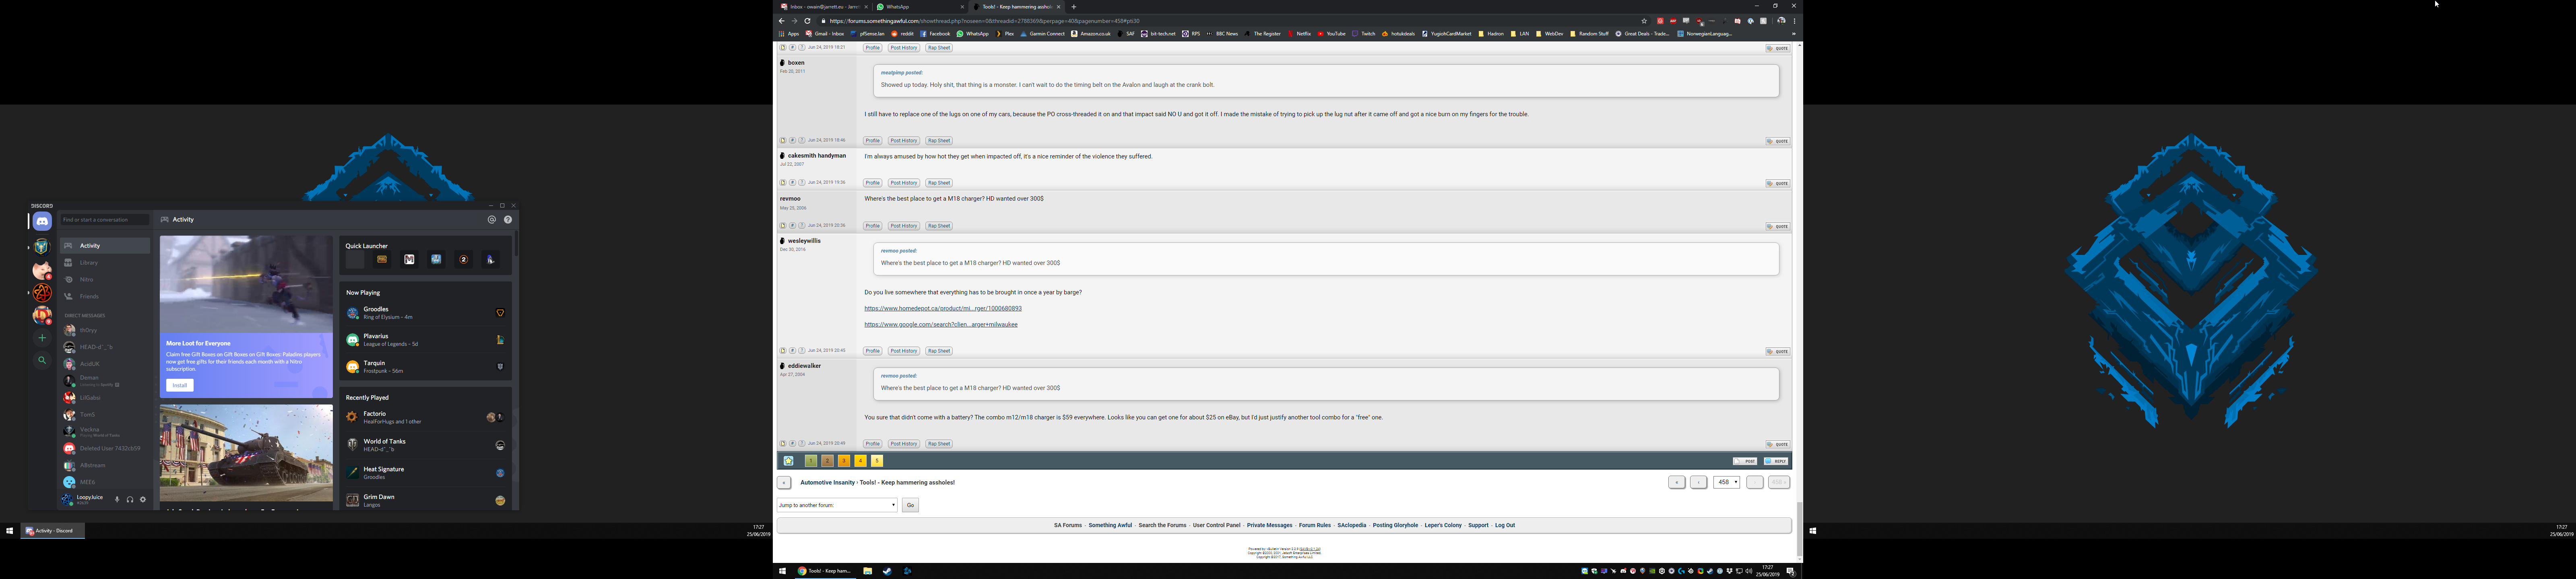Click Private Messages footer link
Viewport: 2576px width, 579px height.
click(1269, 525)
